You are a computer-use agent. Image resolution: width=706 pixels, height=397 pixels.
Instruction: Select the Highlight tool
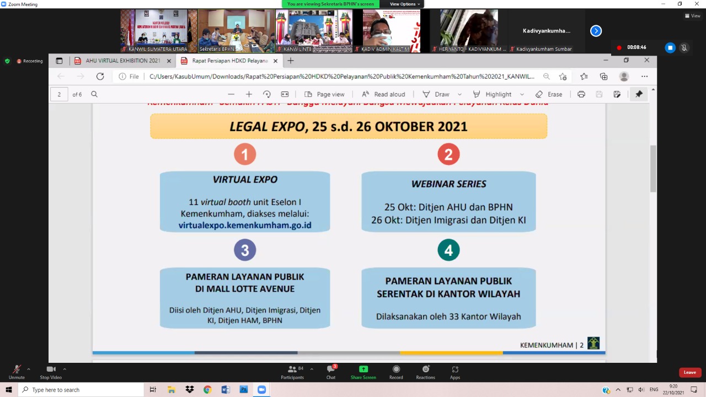coord(492,94)
